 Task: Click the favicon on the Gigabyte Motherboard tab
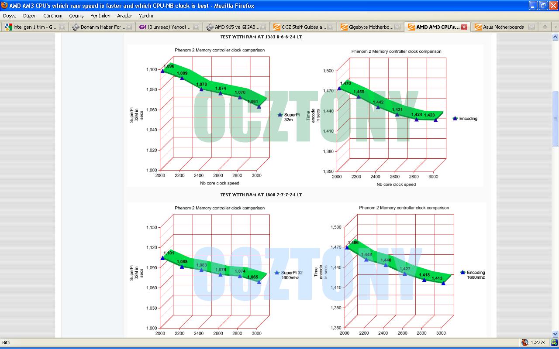(x=344, y=27)
